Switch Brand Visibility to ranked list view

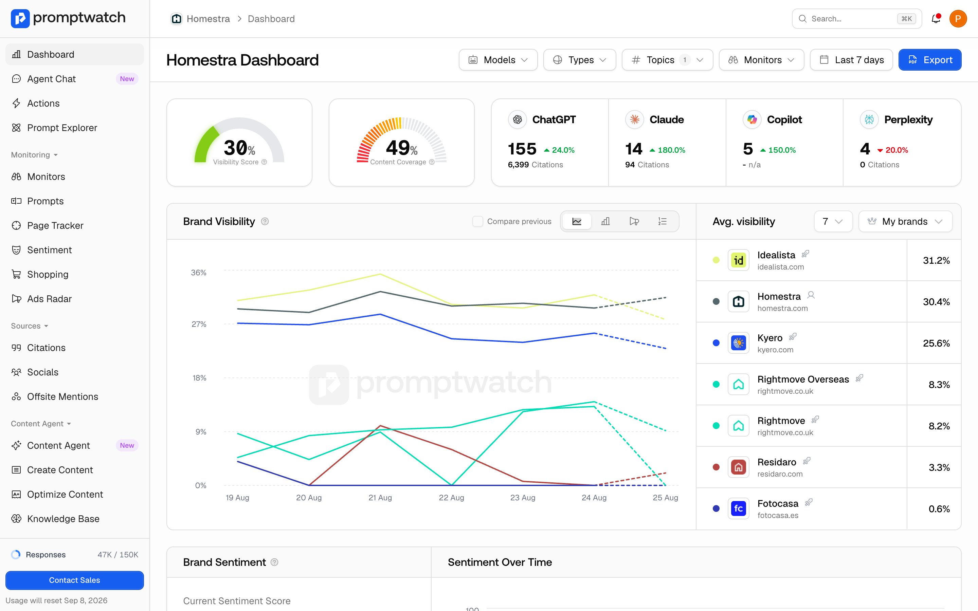tap(663, 221)
